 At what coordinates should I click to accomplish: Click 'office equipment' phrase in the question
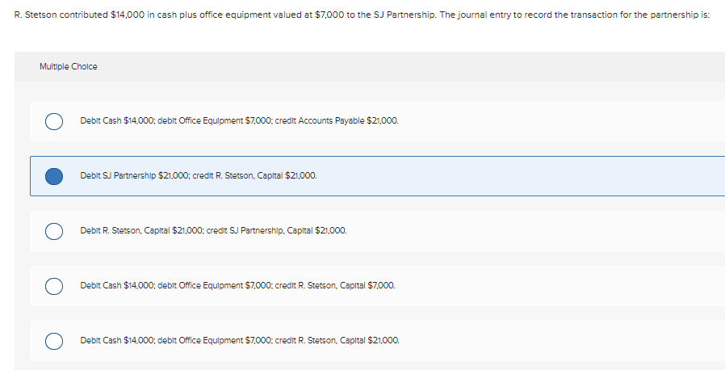point(235,15)
